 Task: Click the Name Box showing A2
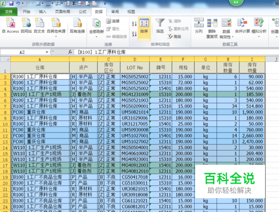click(x=22, y=52)
